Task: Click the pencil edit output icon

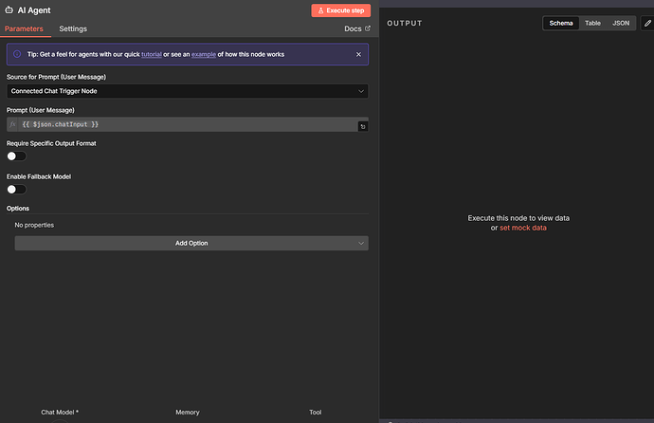Action: (x=647, y=24)
